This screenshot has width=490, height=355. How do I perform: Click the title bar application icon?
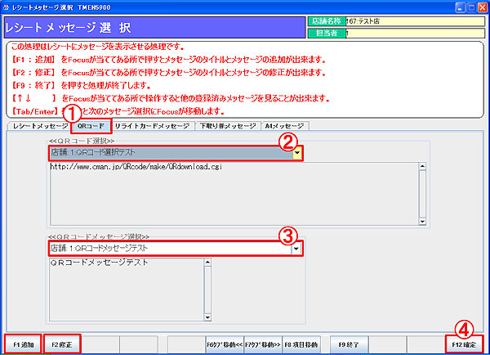click(x=7, y=7)
